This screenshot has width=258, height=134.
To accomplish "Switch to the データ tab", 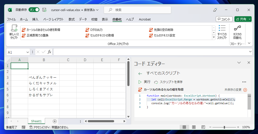I will 83,19.
